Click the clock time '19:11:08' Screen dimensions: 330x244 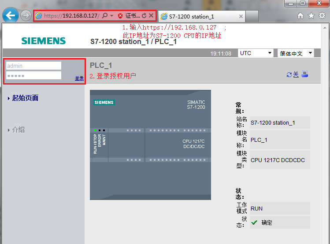[x=221, y=54]
